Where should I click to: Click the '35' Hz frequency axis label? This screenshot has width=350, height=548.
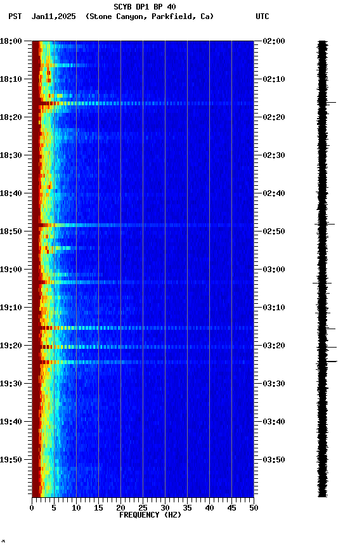(187, 508)
